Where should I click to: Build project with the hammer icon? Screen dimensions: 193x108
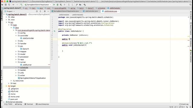[21, 5]
